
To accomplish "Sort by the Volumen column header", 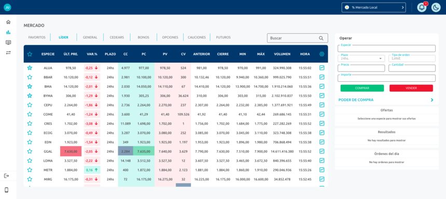I will click(x=282, y=54).
